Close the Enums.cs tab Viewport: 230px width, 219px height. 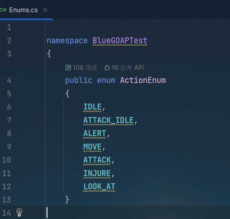tap(45, 10)
